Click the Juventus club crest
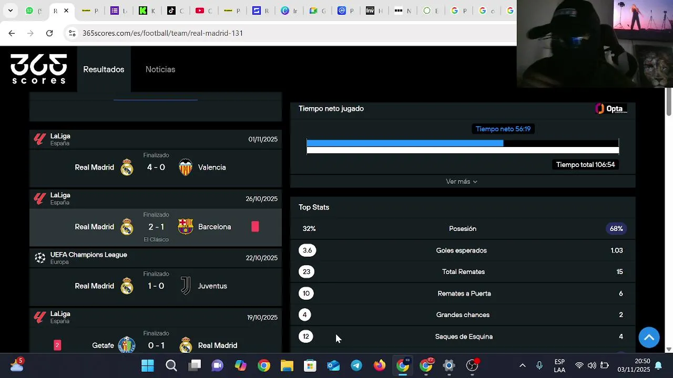 186,286
